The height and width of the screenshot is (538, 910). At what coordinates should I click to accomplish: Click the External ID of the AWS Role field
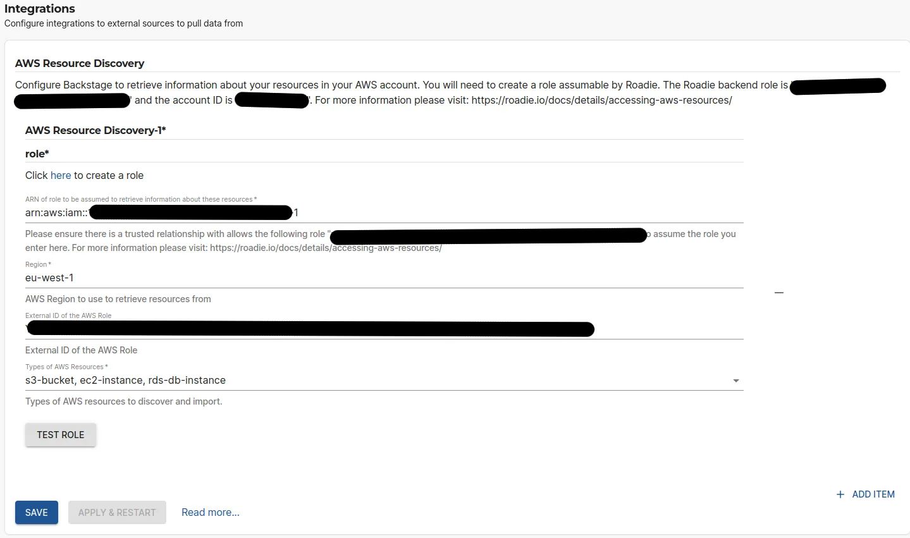379,328
